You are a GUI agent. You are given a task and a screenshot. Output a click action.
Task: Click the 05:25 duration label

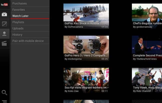[x=104, y=59]
